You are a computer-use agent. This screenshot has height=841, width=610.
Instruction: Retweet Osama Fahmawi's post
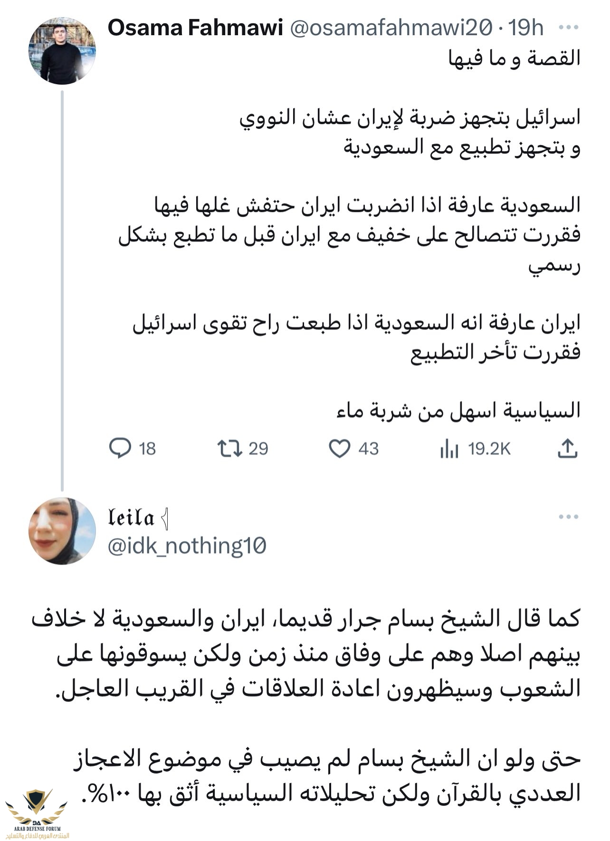tap(230, 448)
